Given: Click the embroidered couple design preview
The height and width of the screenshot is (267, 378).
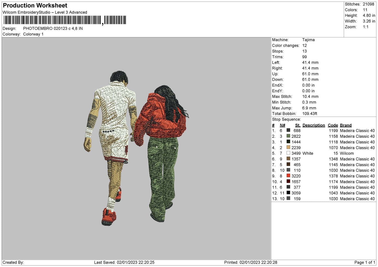Looking at the screenshot, I should click(136, 148).
